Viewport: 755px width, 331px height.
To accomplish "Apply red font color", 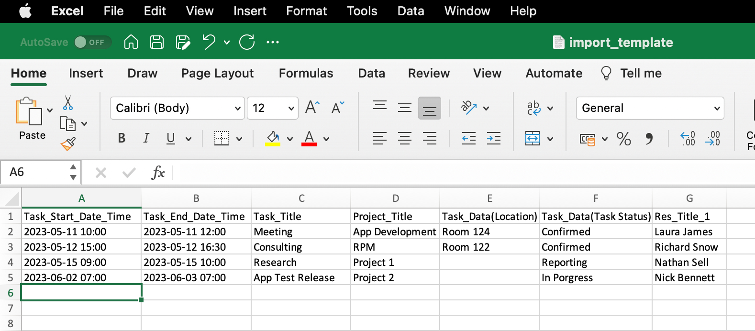I will pyautogui.click(x=309, y=138).
